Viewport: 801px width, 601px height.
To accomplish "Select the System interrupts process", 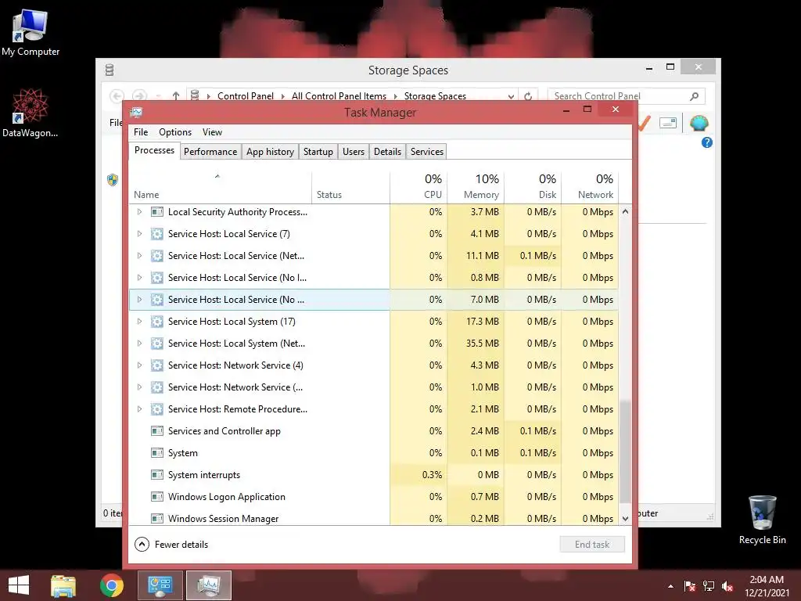I will 373,475.
